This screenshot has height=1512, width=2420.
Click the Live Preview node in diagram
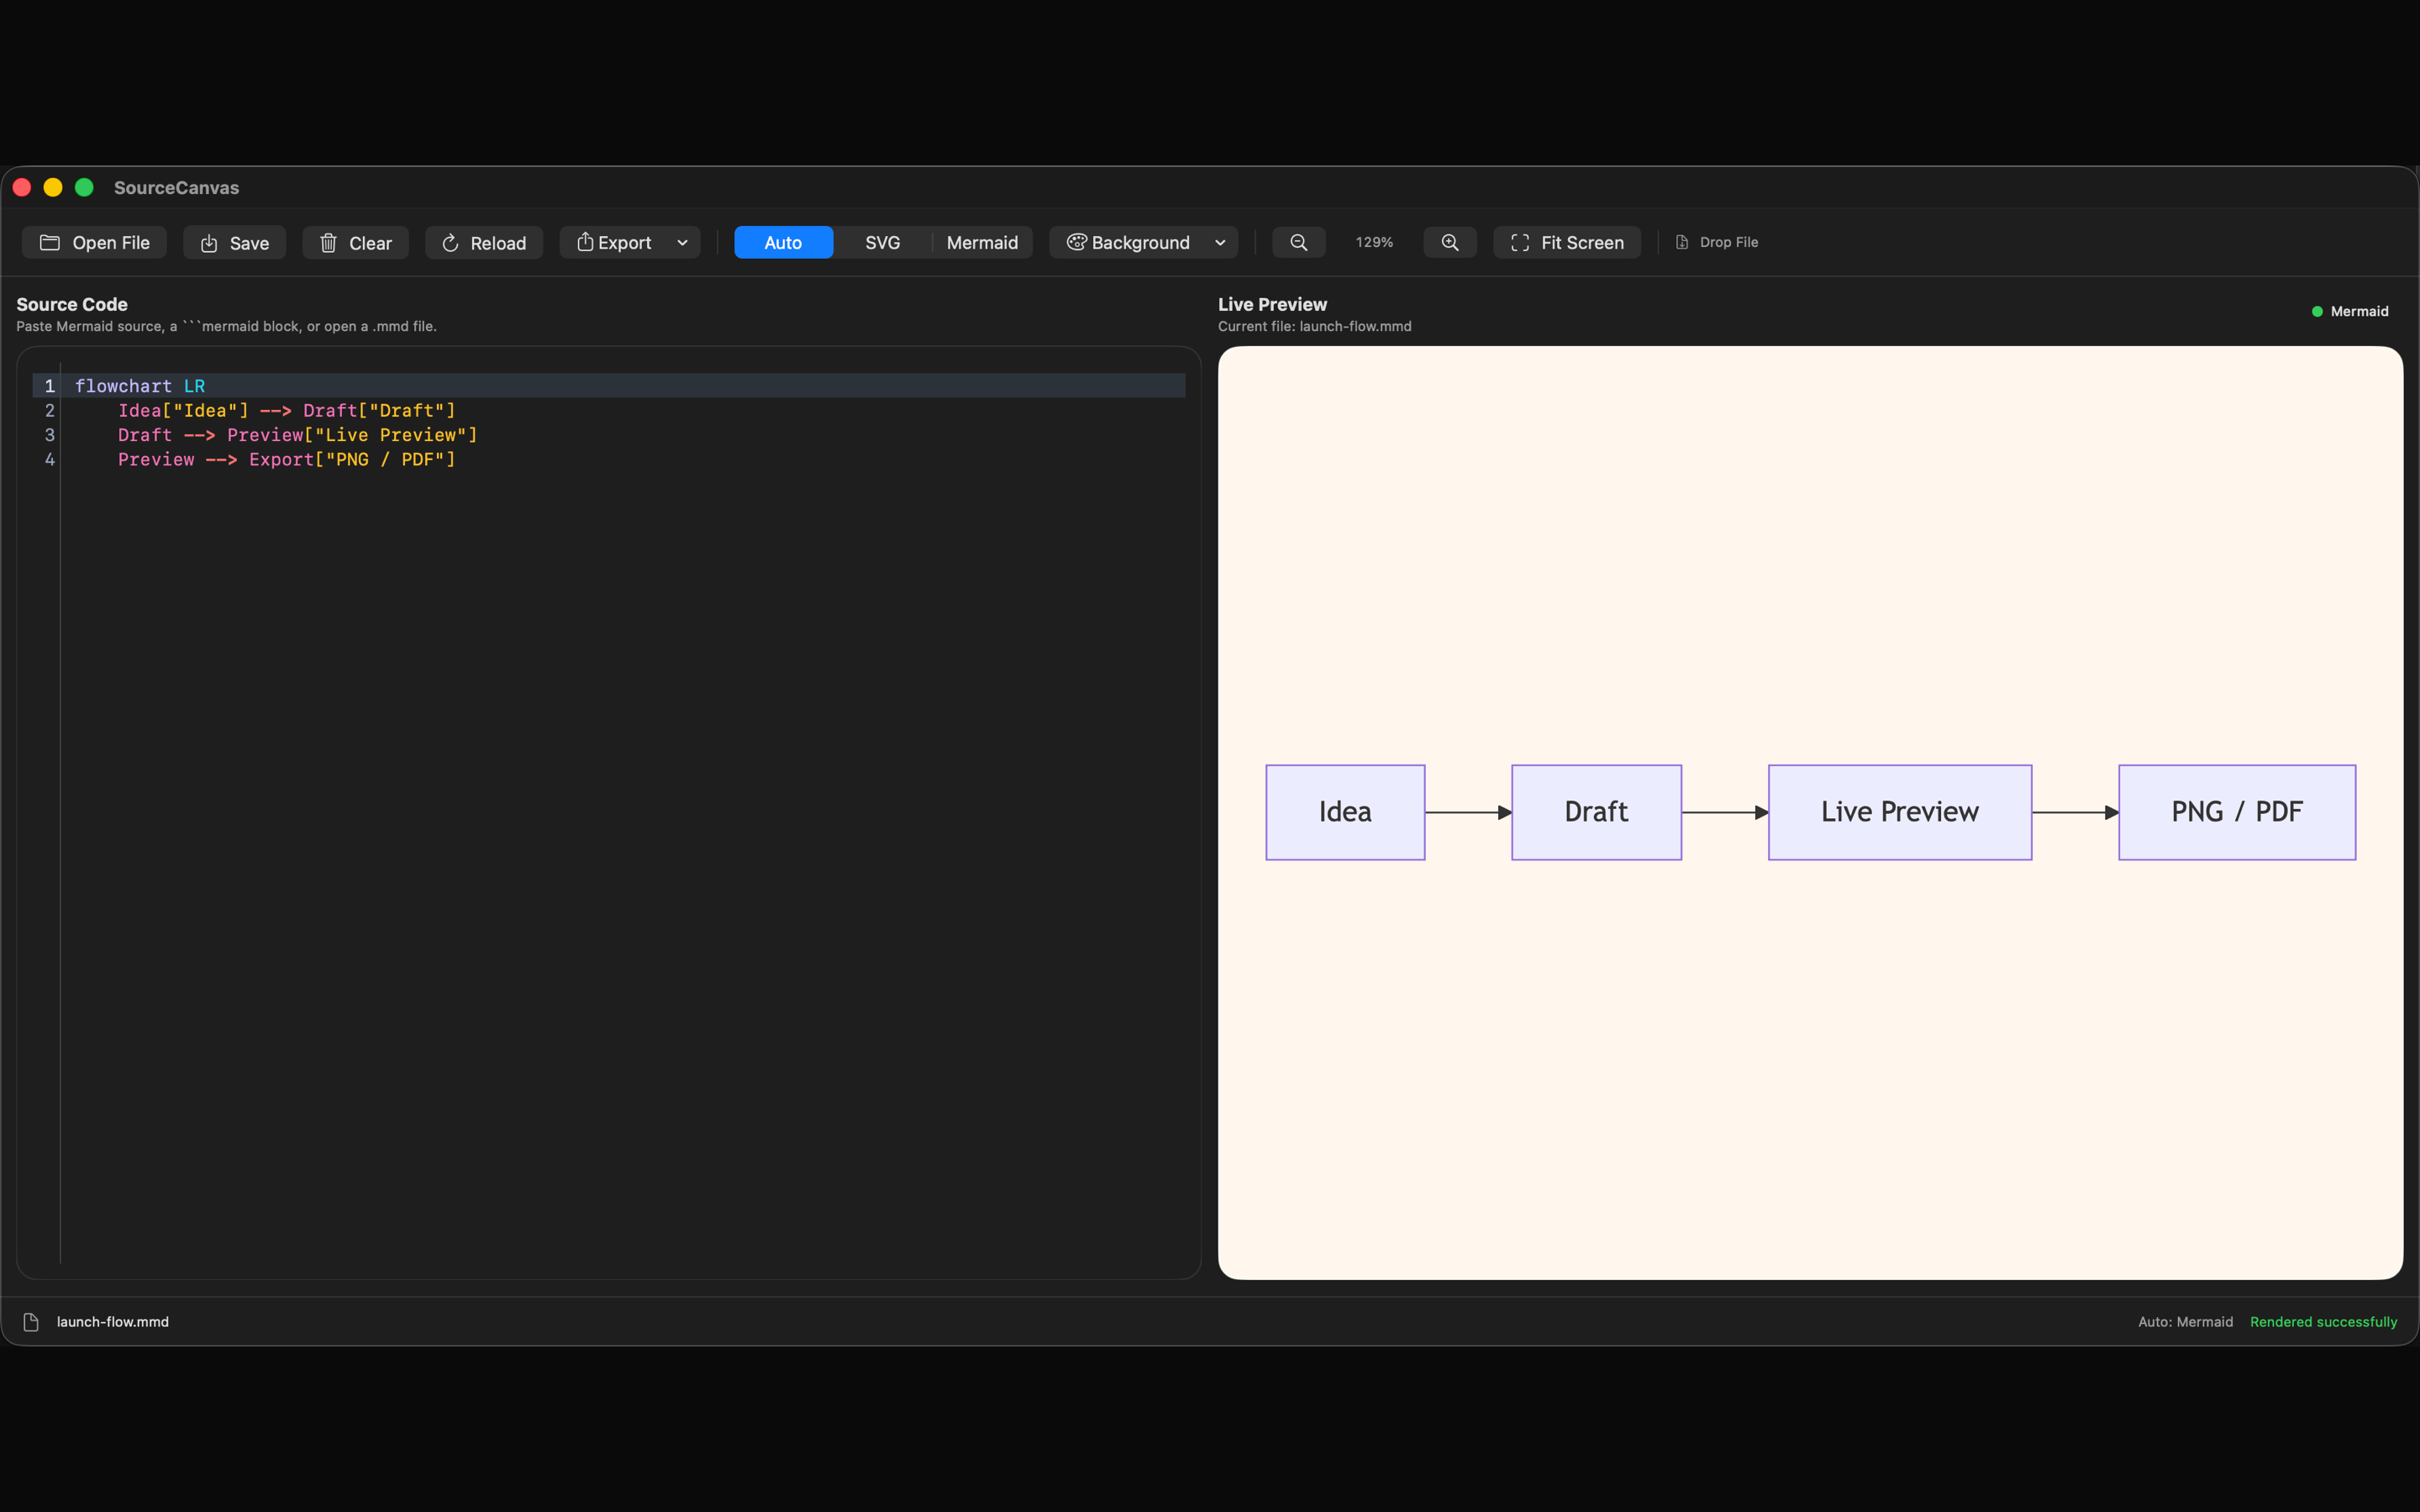[1900, 812]
